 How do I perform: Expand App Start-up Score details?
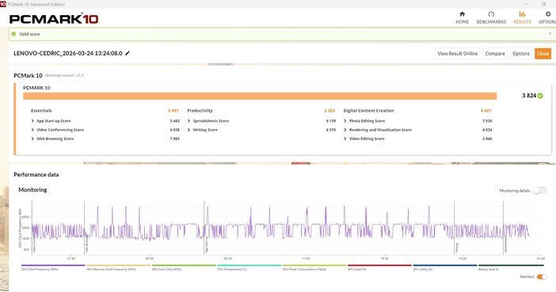[32, 121]
